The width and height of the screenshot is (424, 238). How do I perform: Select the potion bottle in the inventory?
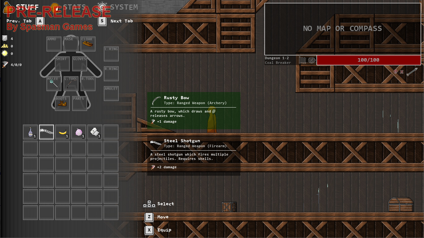[30, 131]
